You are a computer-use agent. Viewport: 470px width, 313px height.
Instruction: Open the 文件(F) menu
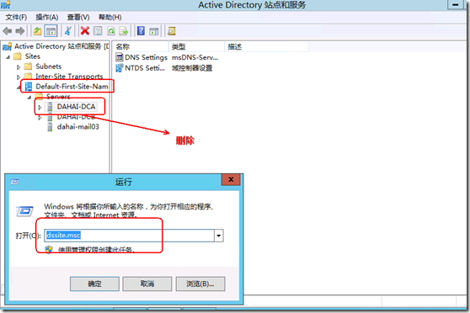[16, 18]
